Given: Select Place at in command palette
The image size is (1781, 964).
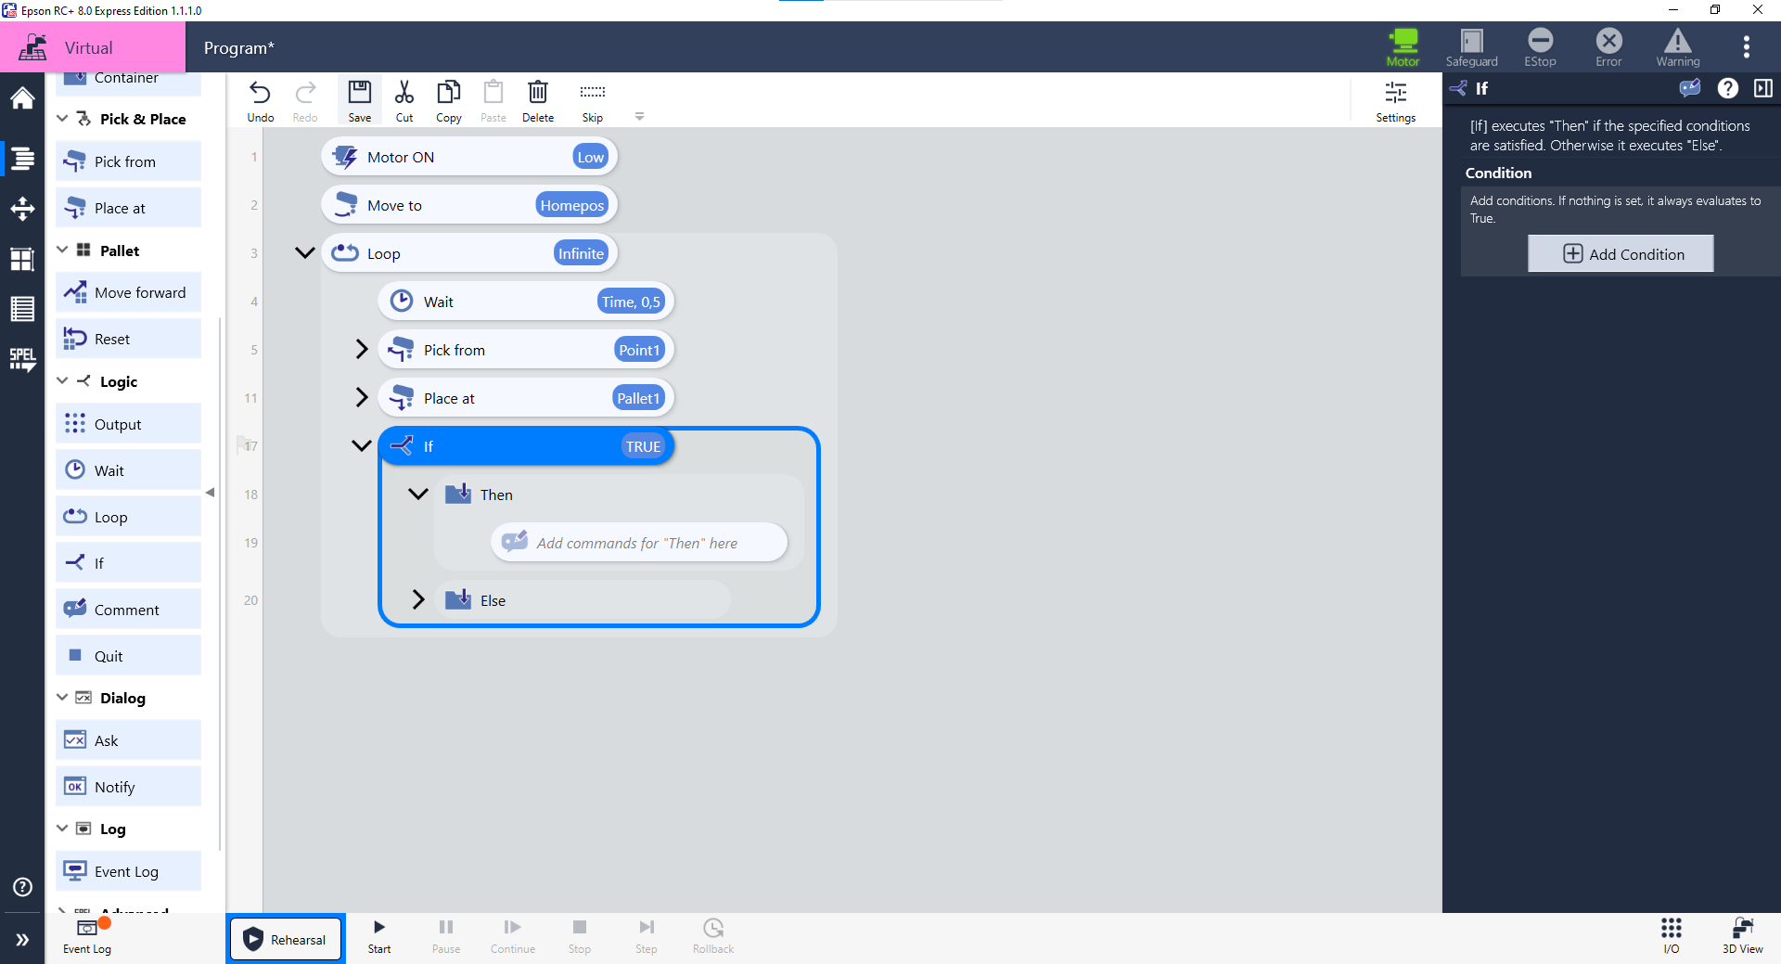Looking at the screenshot, I should coord(128,208).
